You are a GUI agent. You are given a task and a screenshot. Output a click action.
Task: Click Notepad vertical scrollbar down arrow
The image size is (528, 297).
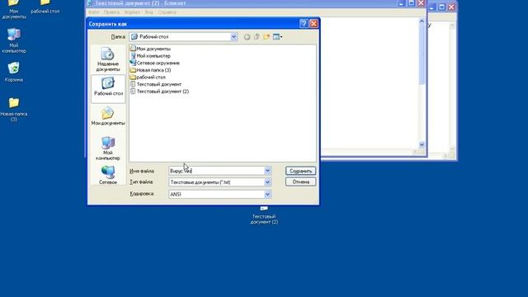tap(422, 145)
